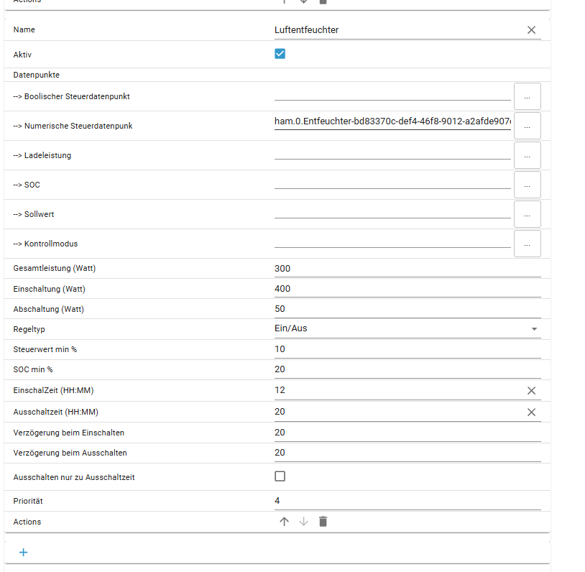Edit Gesamtleistung (Watt) value 300
The width and height of the screenshot is (585, 572).
[407, 269]
